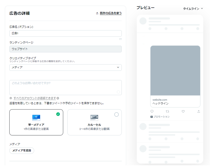Click website.com text in preview card
This screenshot has width=215, height=167.
click(160, 100)
